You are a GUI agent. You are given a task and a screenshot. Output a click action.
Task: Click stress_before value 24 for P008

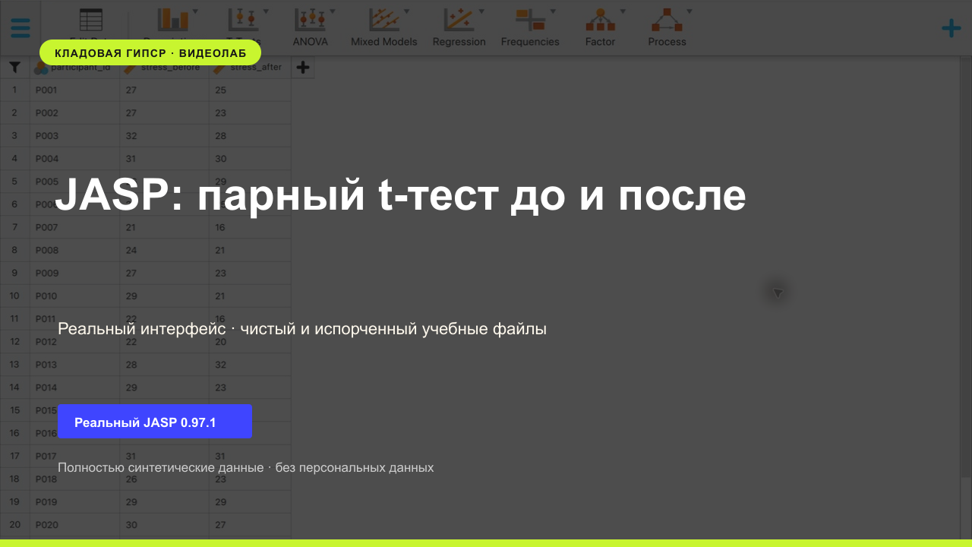point(164,250)
